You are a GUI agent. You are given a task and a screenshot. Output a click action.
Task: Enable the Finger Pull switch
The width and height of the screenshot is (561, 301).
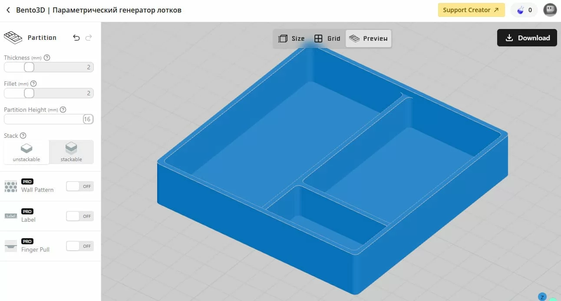click(x=80, y=246)
